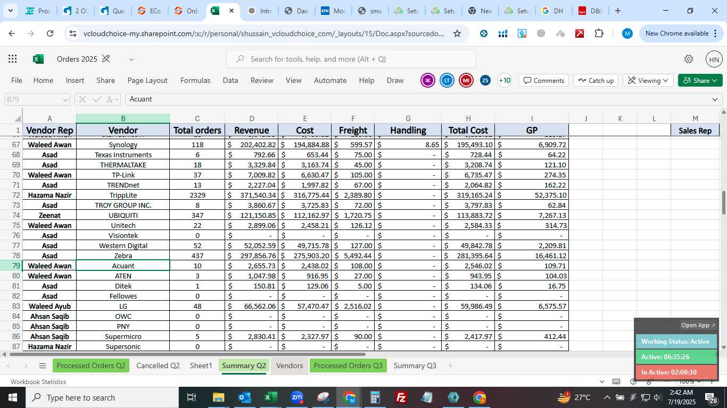Open the Comments pane
727x408 pixels.
543,80
